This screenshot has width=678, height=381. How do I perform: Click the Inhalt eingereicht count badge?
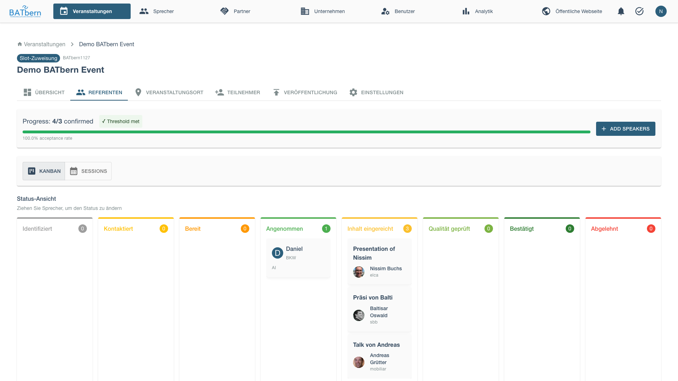[x=407, y=229]
